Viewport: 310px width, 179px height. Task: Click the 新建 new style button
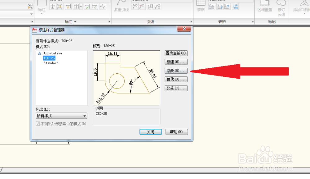coord(176,62)
